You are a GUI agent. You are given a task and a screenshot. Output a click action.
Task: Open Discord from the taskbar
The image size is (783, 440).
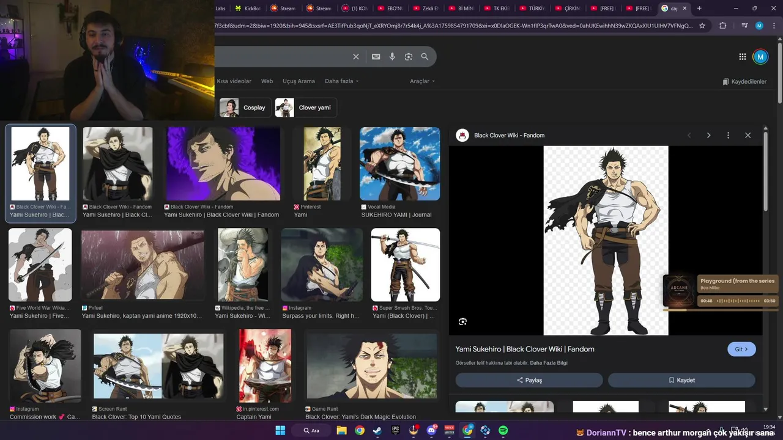[x=431, y=430]
